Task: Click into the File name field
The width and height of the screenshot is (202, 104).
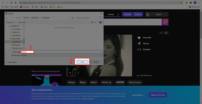Action: click(x=62, y=52)
